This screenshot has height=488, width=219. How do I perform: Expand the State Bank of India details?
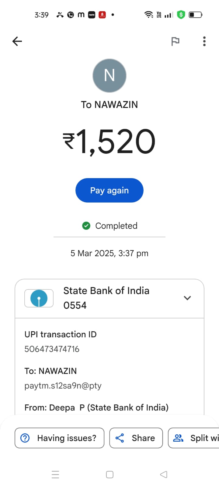click(187, 298)
